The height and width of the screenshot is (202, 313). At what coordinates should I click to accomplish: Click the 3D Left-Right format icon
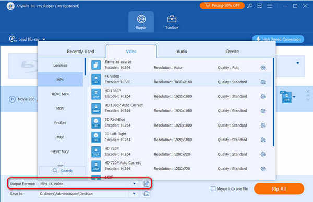[96, 137]
